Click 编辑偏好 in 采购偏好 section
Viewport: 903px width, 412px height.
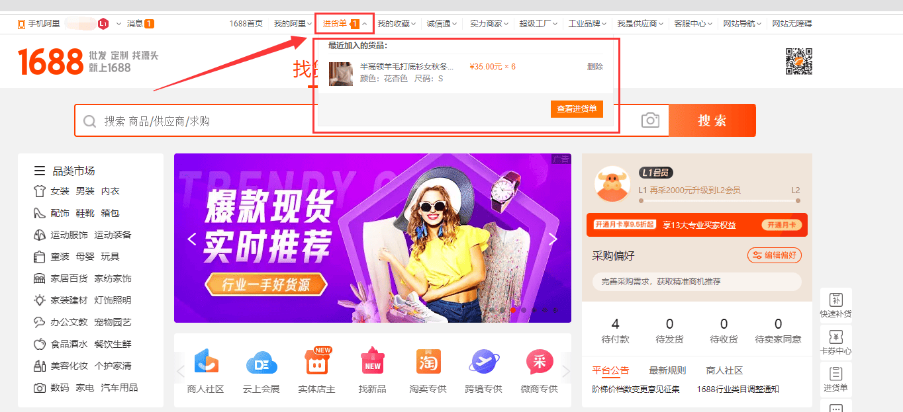774,255
